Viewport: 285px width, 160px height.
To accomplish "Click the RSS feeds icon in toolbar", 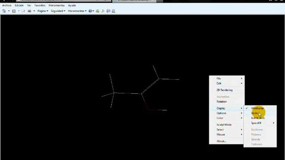I will (14, 11).
